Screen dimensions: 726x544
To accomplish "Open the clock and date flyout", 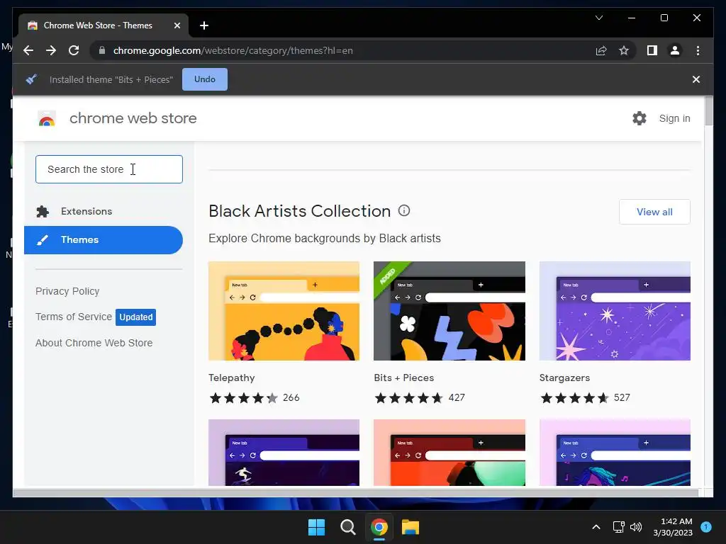I will pyautogui.click(x=673, y=527).
